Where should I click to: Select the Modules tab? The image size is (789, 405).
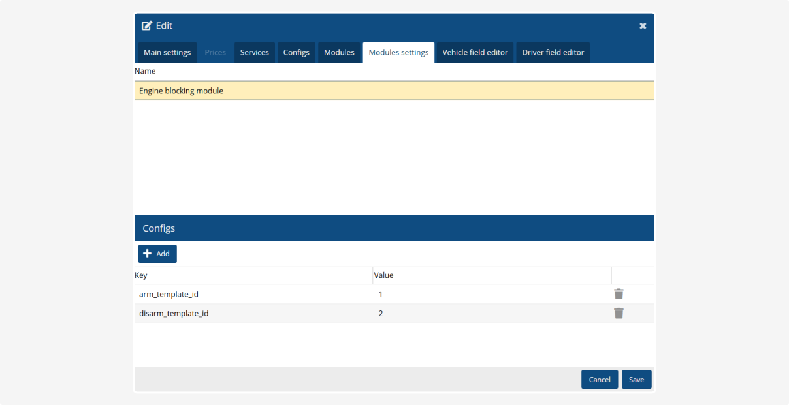click(x=339, y=53)
